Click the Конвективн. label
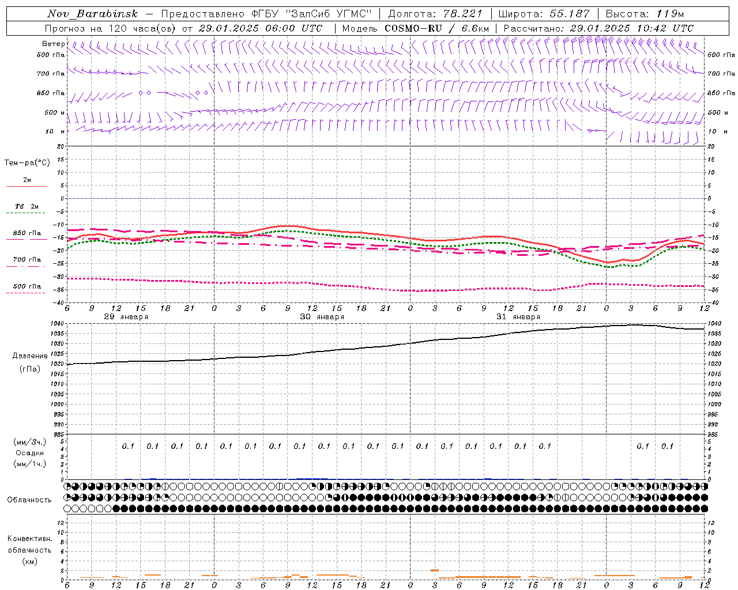Image resolution: width=738 pixels, height=590 pixels. tap(29, 539)
